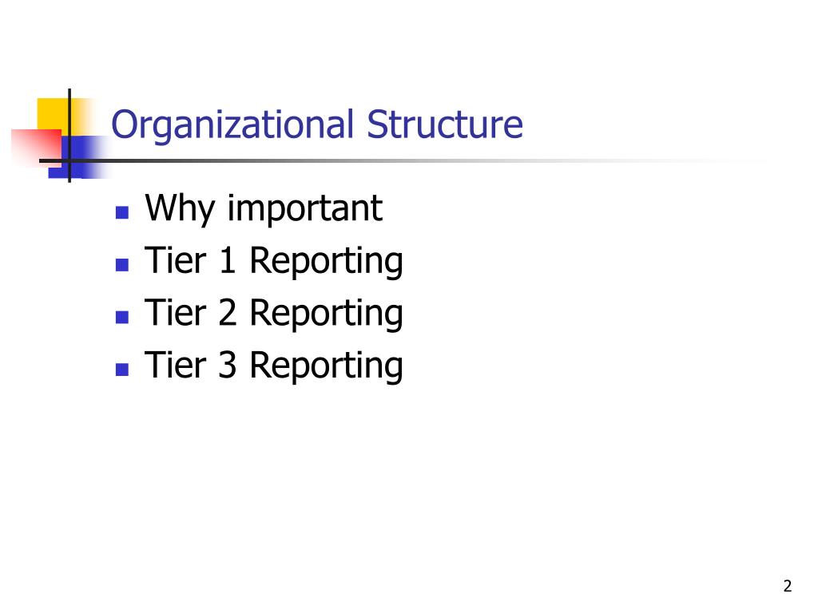Select the bullet marker before Tier 3 Reporting
Image resolution: width=818 pixels, height=613 pixels.
click(x=122, y=370)
